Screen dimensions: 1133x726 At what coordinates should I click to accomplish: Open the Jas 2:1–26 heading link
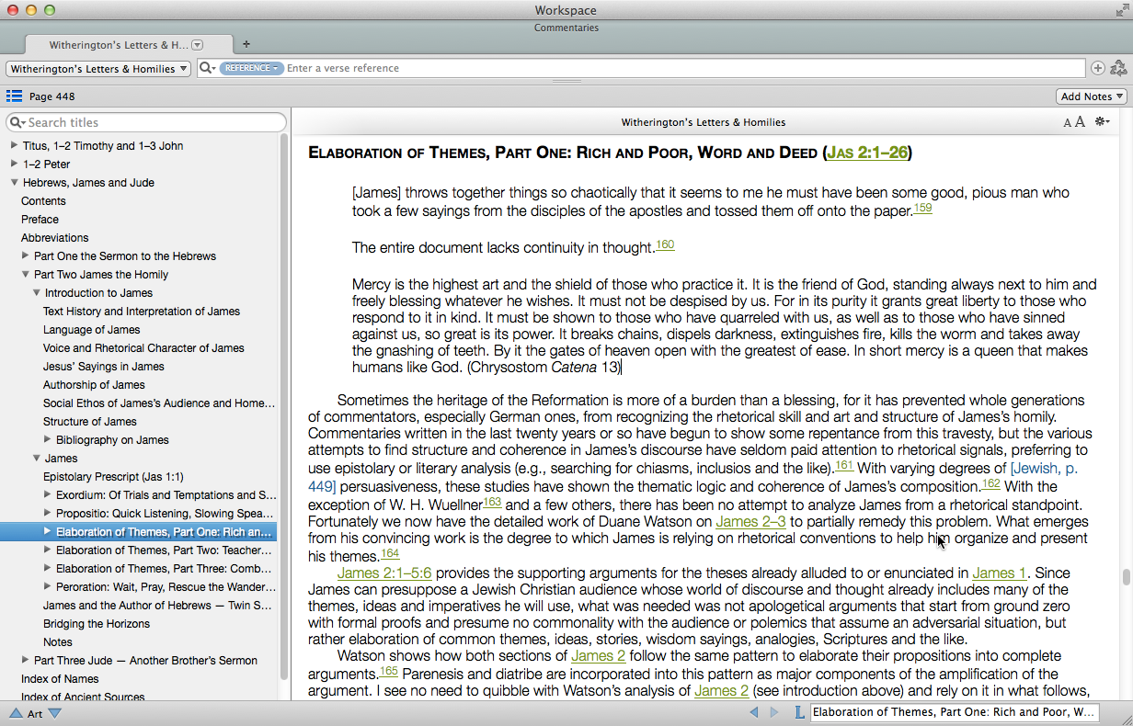pos(866,153)
